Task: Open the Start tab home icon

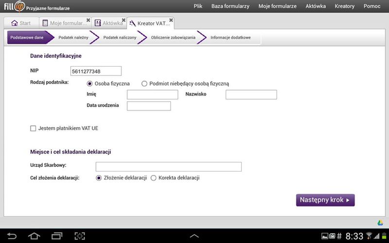Action: 15,23
